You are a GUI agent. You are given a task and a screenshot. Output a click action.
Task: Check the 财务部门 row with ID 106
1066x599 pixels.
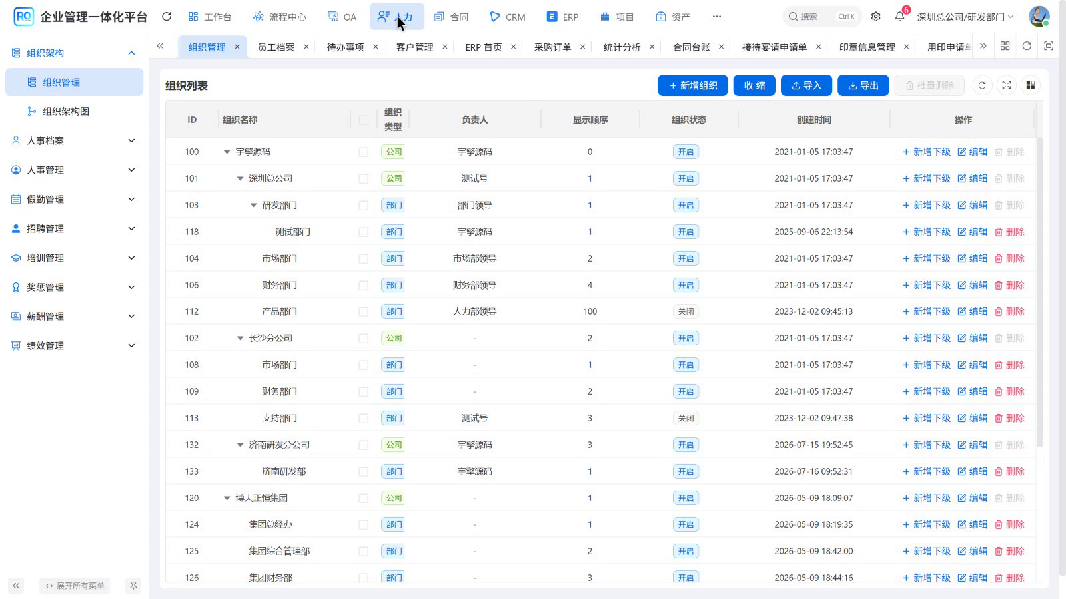click(x=363, y=285)
